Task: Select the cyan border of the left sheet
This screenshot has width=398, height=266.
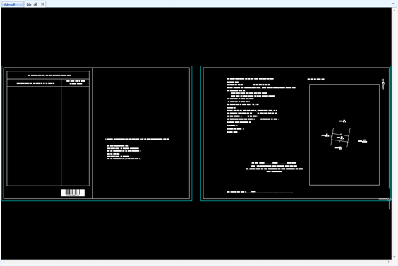Action: click(x=97, y=66)
